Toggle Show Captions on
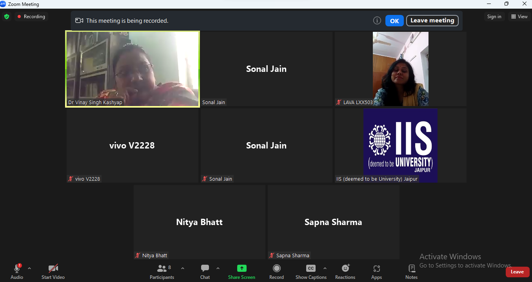The image size is (532, 282). point(310,269)
